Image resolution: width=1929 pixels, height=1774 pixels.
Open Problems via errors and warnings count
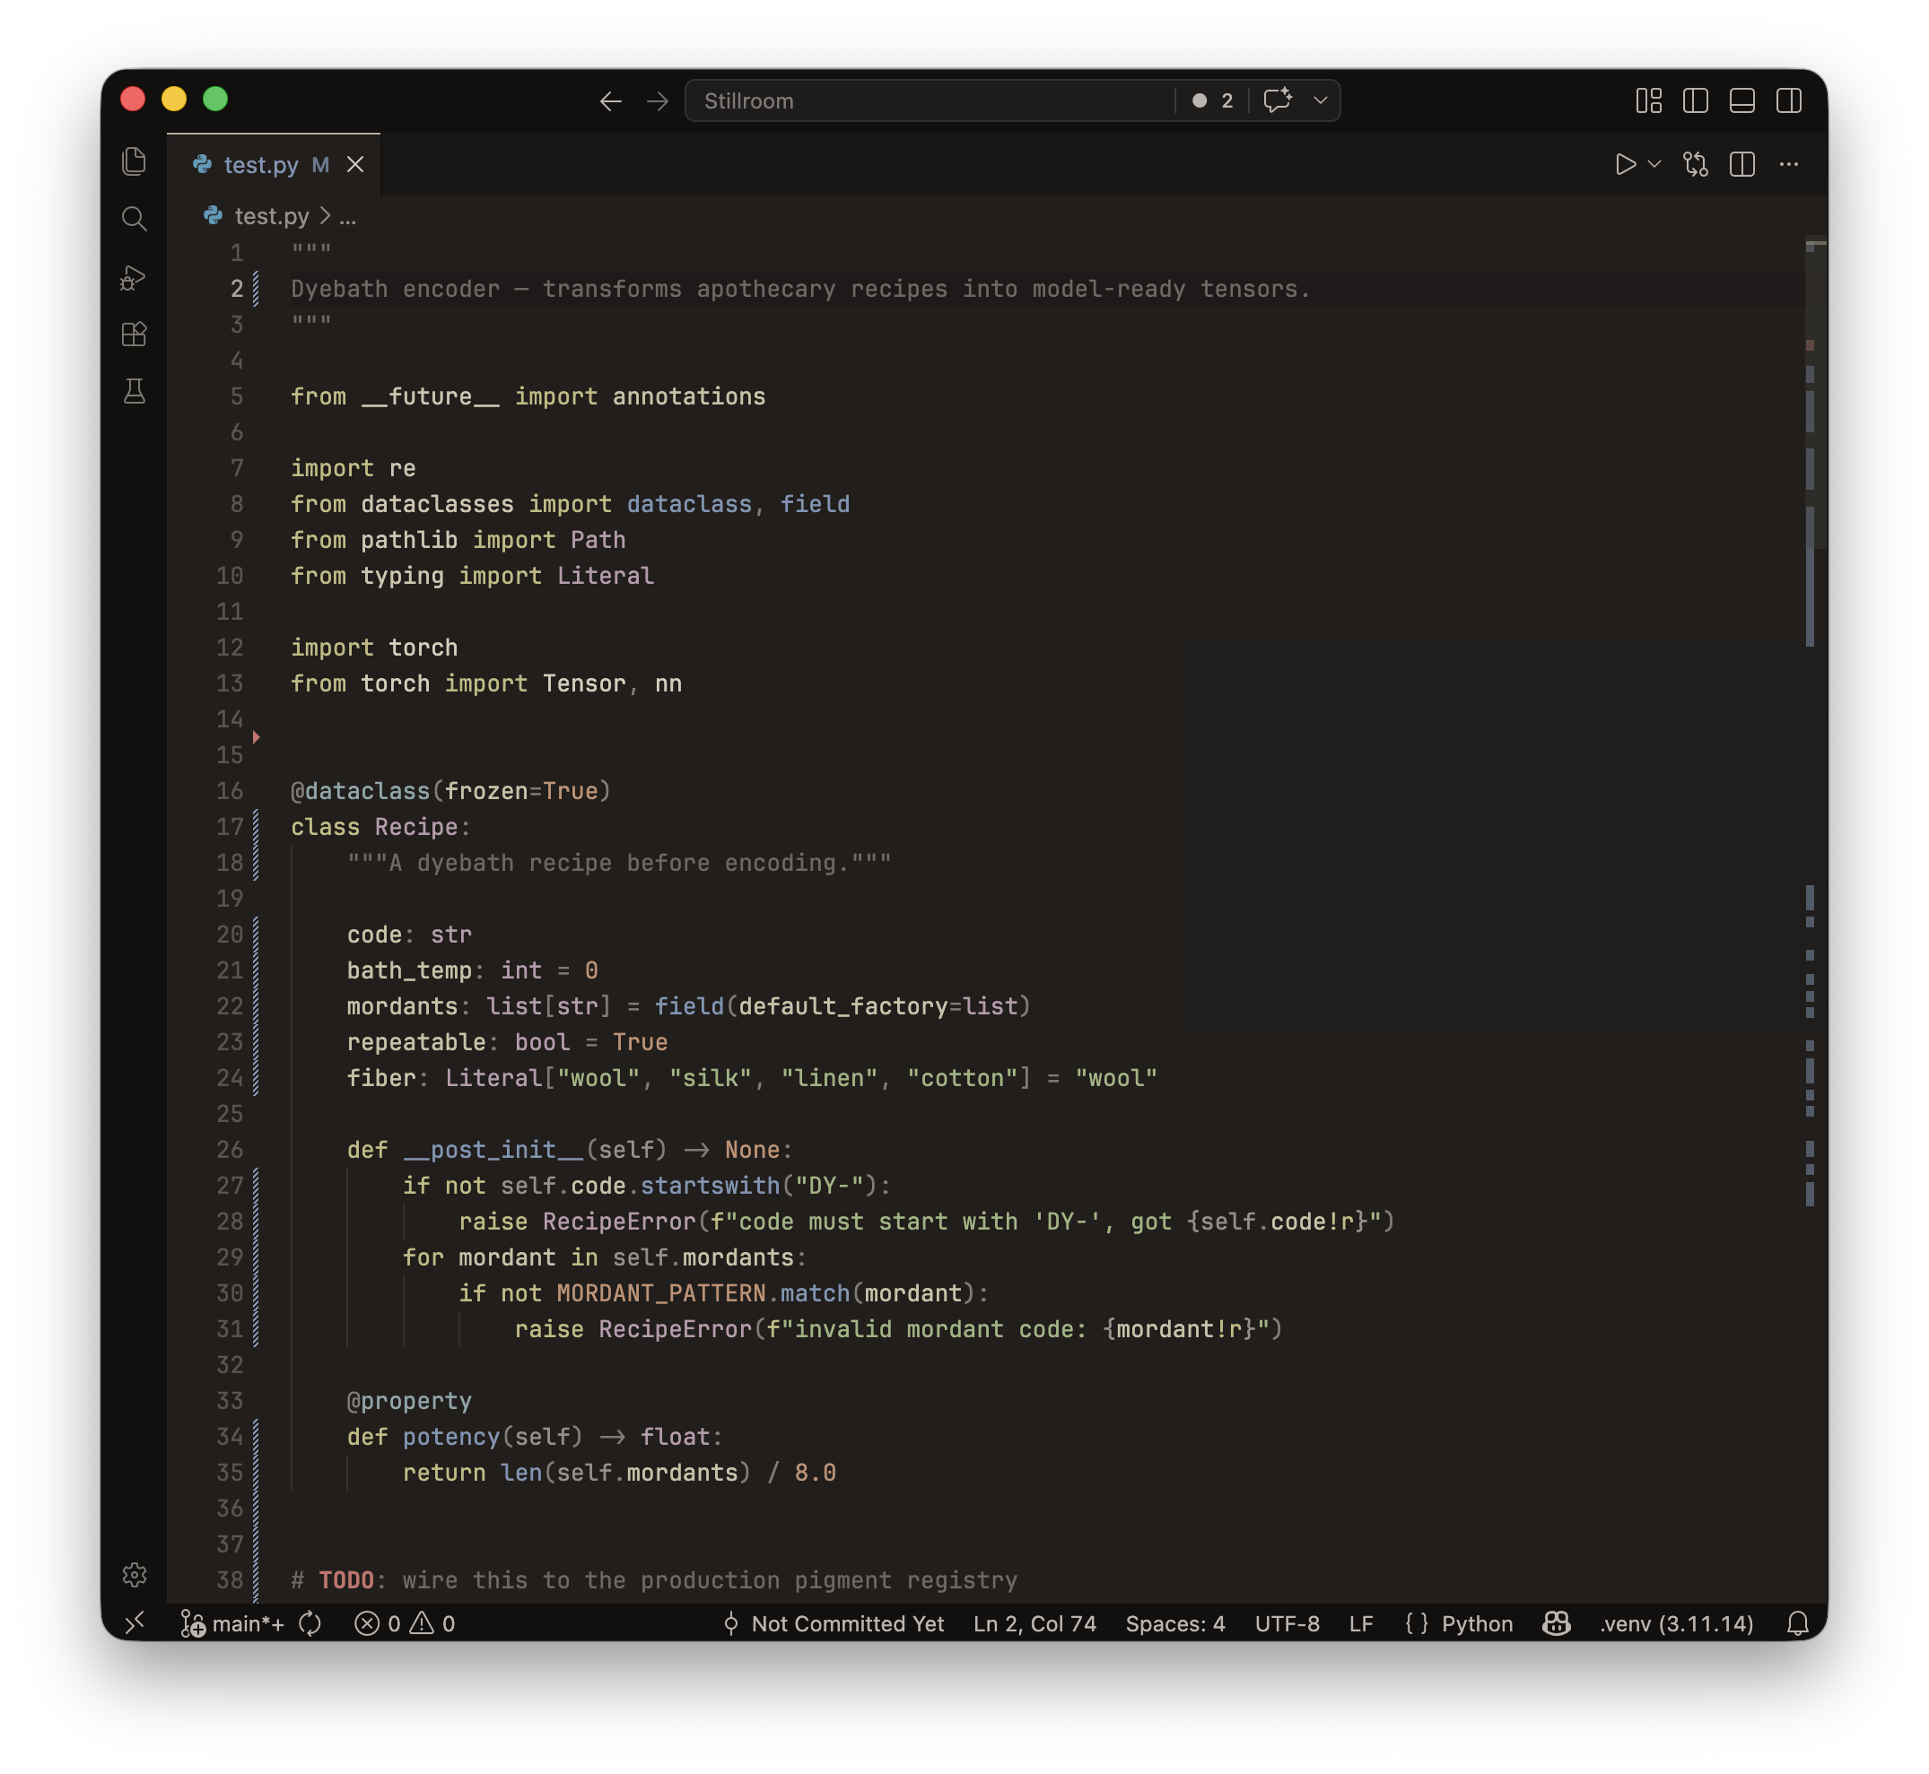[x=406, y=1623]
